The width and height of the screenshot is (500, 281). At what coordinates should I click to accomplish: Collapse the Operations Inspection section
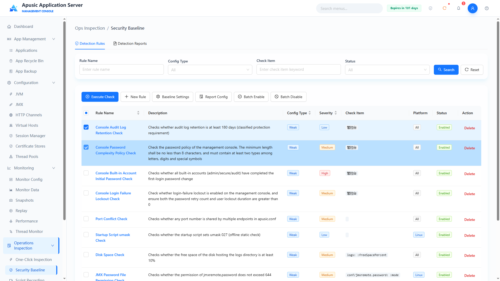pos(53,246)
